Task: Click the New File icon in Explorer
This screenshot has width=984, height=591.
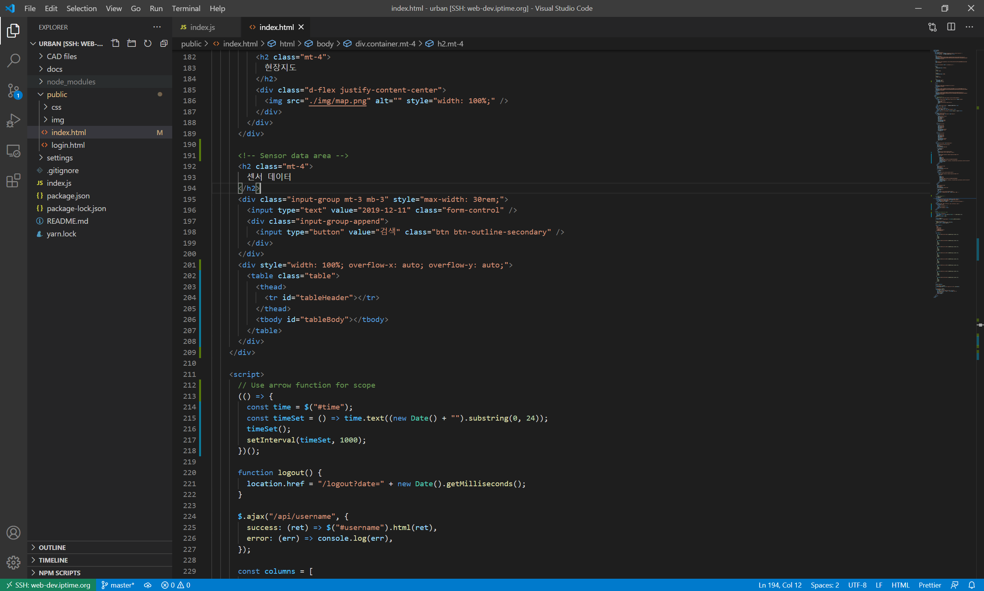Action: coord(115,43)
